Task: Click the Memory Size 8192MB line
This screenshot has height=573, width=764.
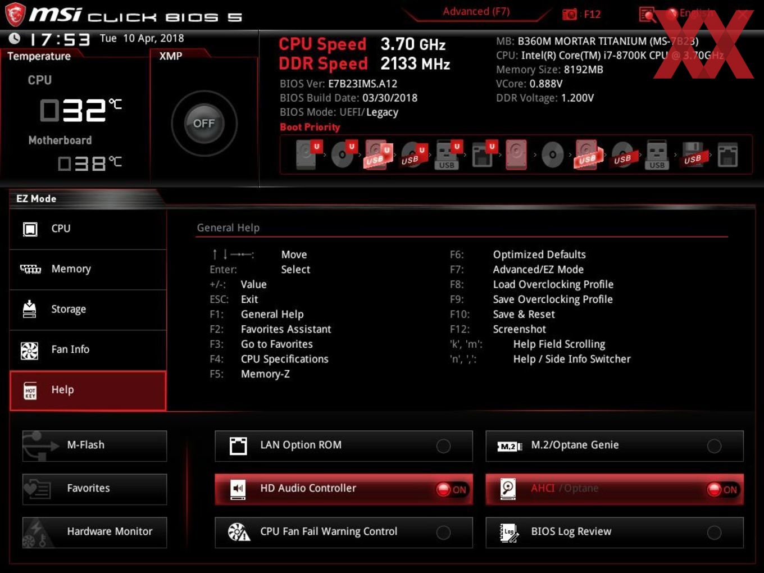Action: 549,70
